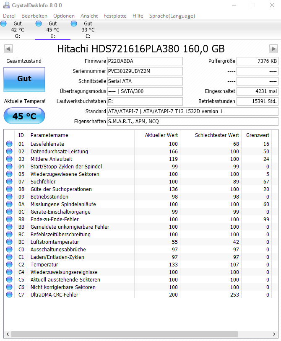The width and height of the screenshot is (281, 341).
Task: Select the G: drive tab
Action: pos(18,30)
